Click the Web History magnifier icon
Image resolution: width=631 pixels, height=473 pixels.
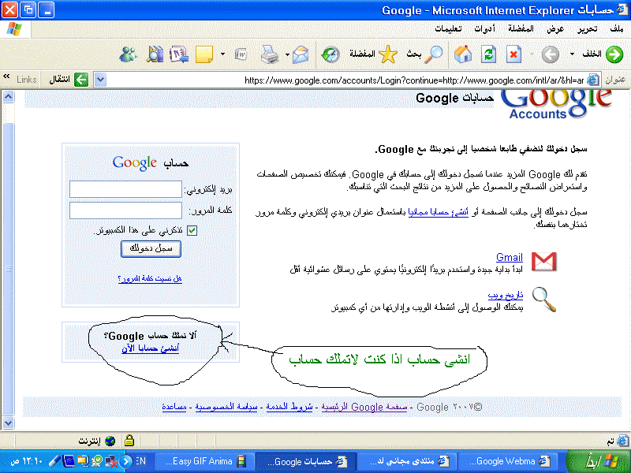point(543,300)
